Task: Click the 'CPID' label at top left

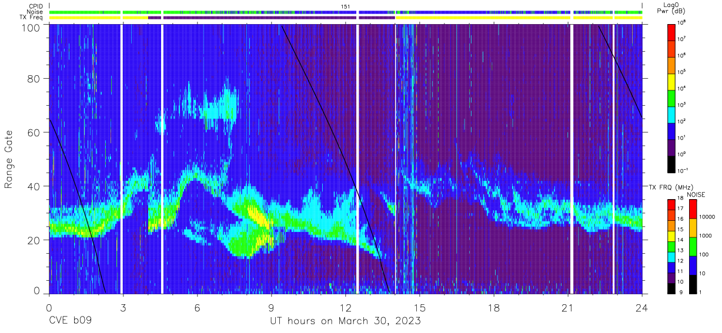Action: [x=35, y=6]
